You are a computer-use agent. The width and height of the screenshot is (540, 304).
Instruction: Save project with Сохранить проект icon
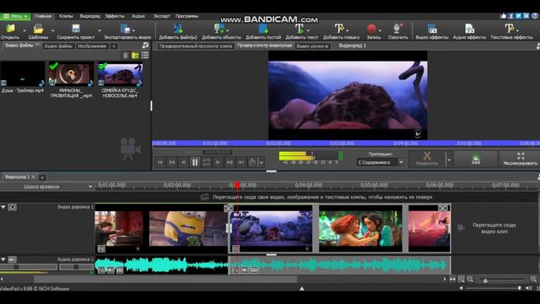(x=76, y=29)
